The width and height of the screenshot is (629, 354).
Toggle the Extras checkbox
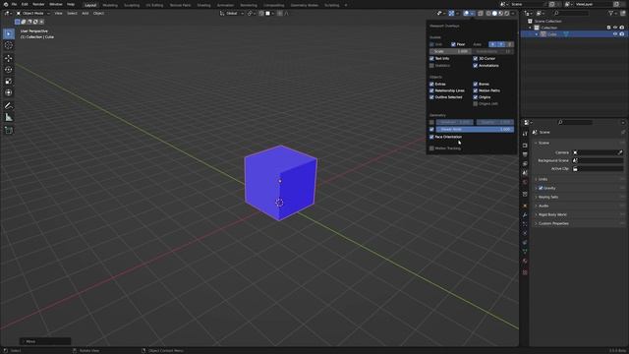point(431,85)
